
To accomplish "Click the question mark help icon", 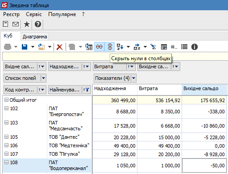I will (x=38, y=24).
